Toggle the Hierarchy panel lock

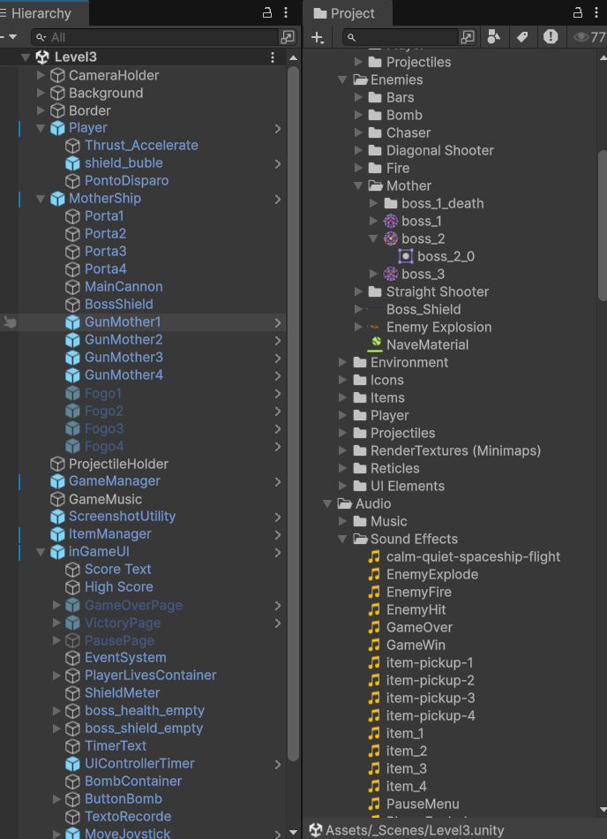(x=267, y=13)
